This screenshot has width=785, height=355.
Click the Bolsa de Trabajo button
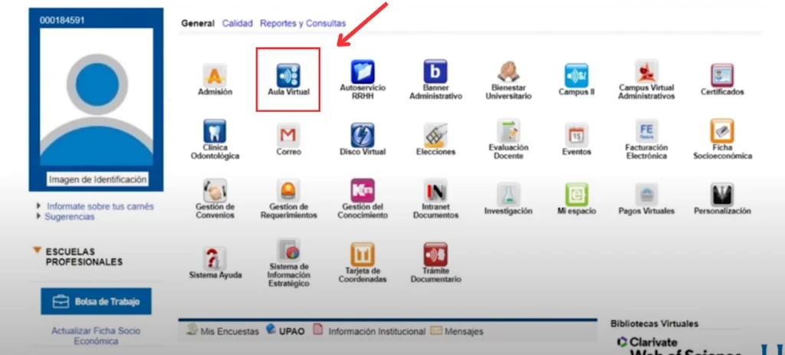tap(96, 301)
